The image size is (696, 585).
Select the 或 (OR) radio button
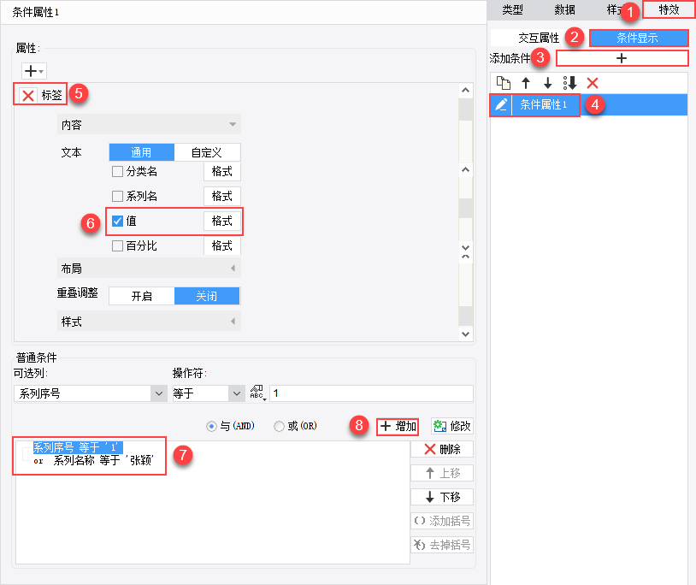pos(279,426)
